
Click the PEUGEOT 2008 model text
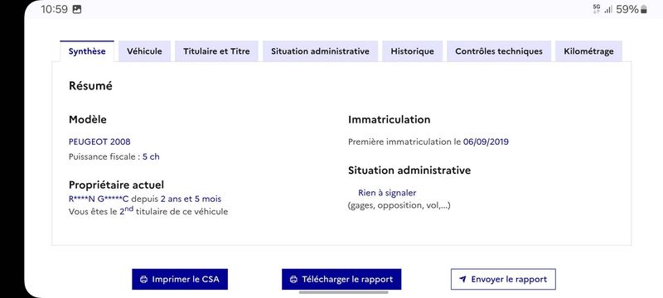click(99, 142)
